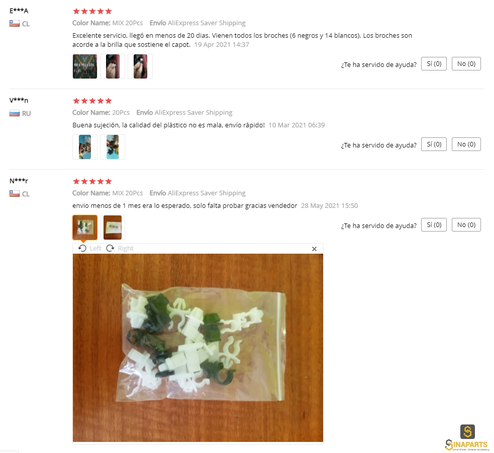The height and width of the screenshot is (453, 494).
Task: View E***A's first review photo thumbnail
Action: coord(85,66)
